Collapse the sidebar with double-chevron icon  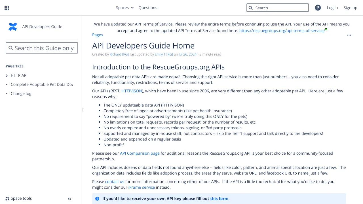pyautogui.click(x=69, y=199)
